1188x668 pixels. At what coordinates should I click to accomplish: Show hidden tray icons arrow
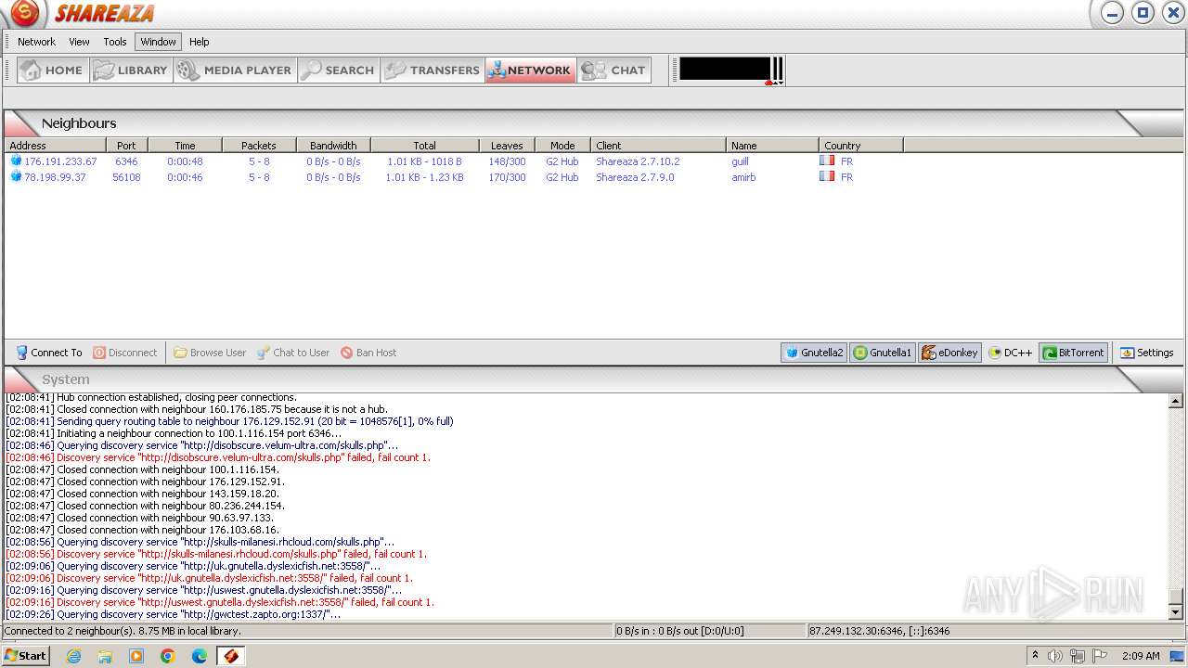click(x=1035, y=656)
